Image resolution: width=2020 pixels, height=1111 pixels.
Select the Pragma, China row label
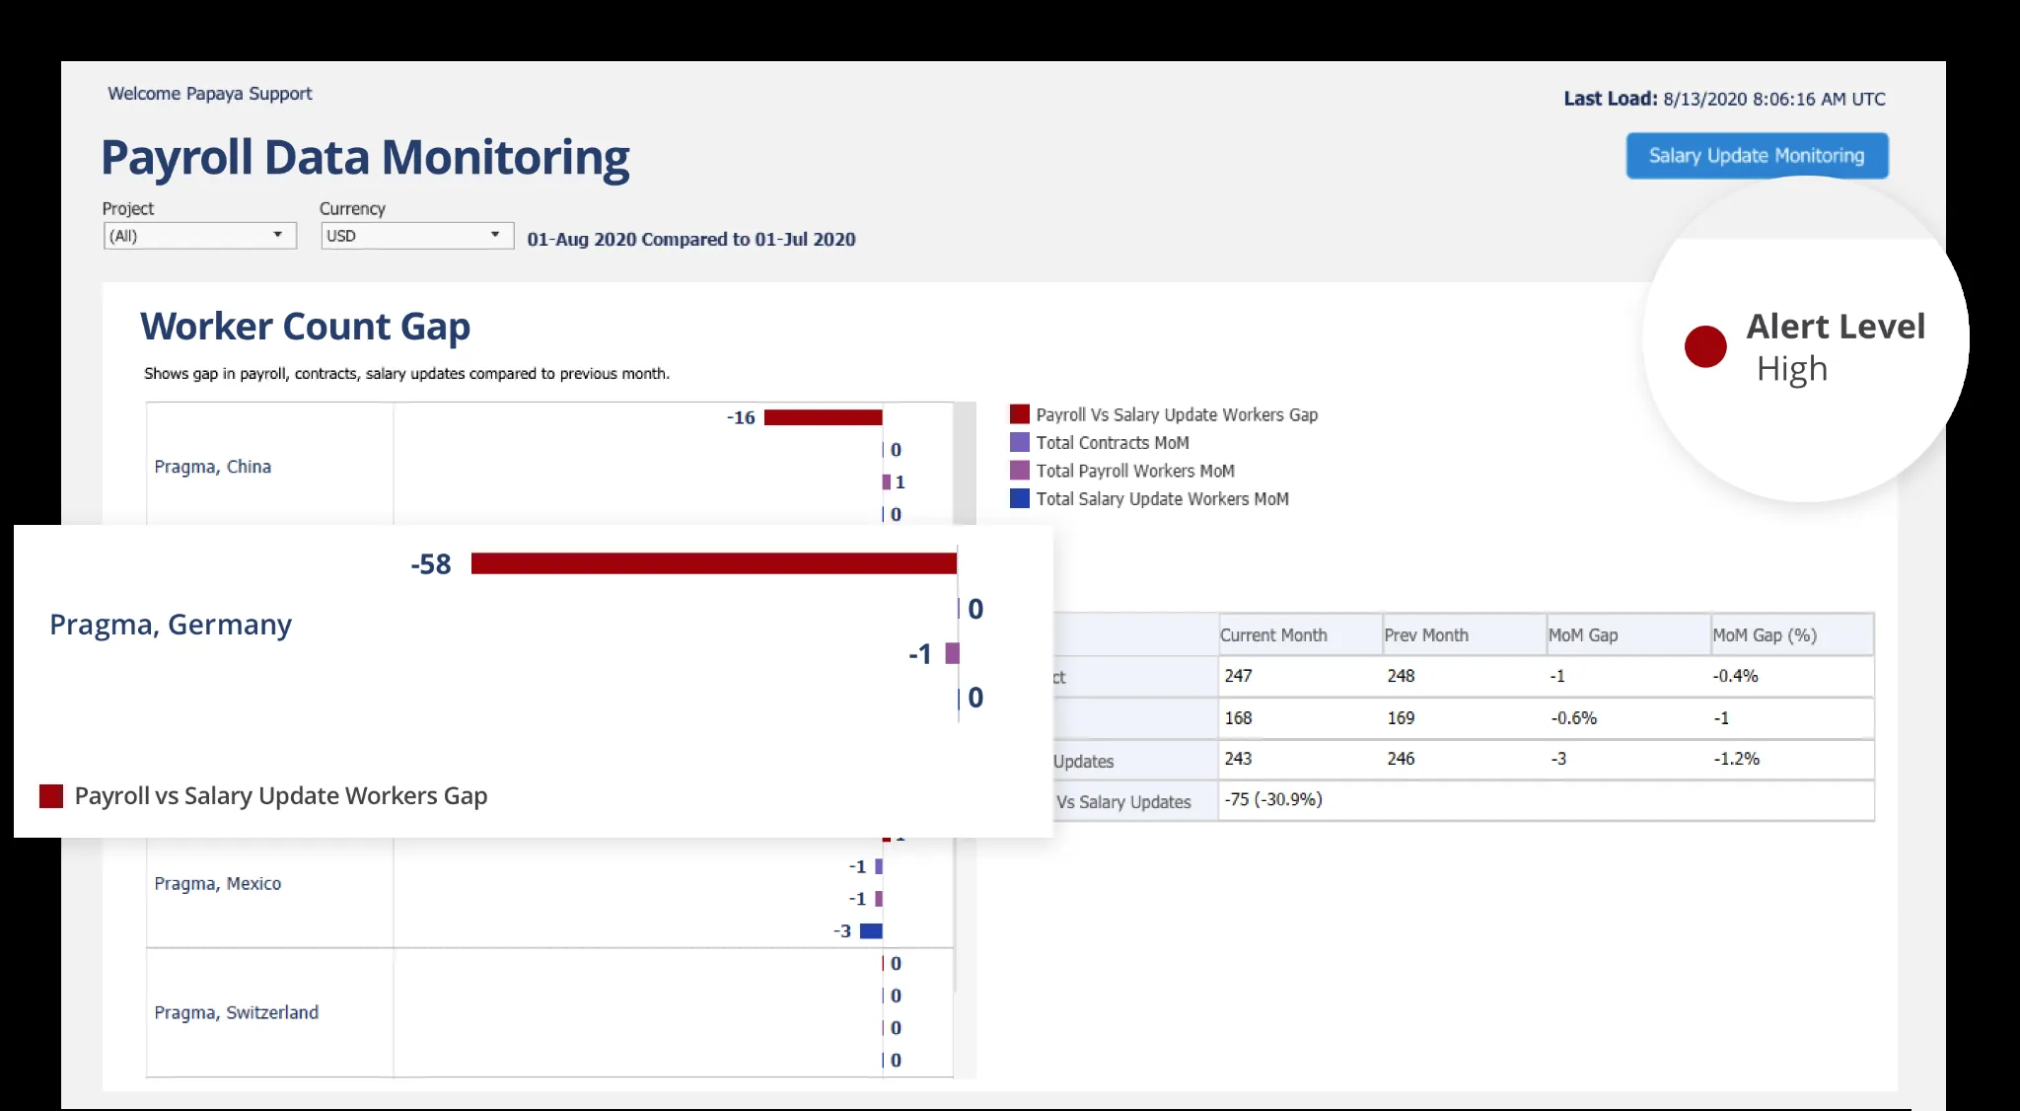(212, 467)
